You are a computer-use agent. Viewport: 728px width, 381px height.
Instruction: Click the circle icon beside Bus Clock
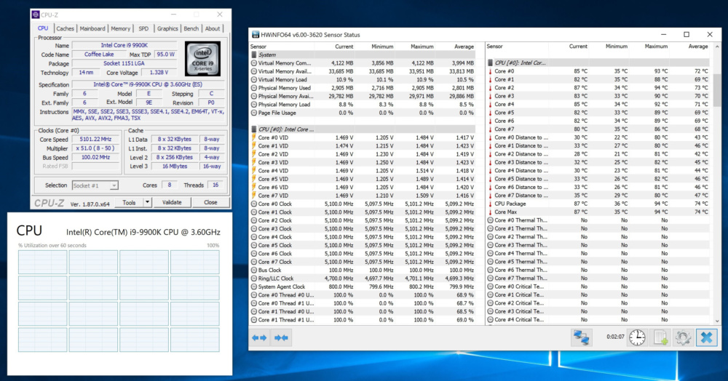(x=254, y=270)
